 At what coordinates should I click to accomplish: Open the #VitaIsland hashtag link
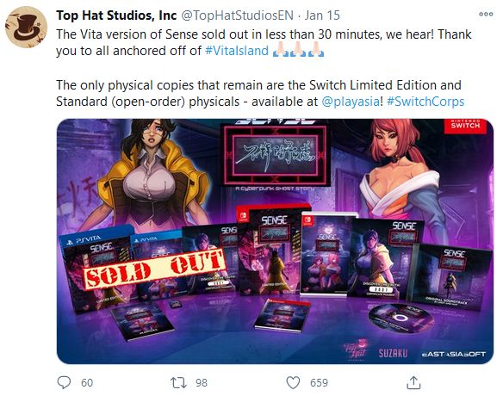tap(237, 51)
